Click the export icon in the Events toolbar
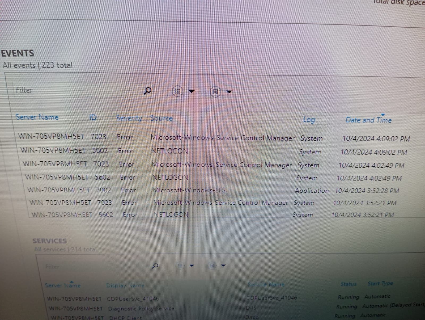The image size is (425, 320). tap(216, 92)
